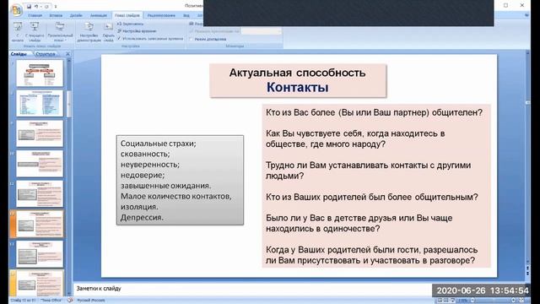Click the zoom slider track in status bar
Viewport: 540px width, 304px height.
coord(493,301)
